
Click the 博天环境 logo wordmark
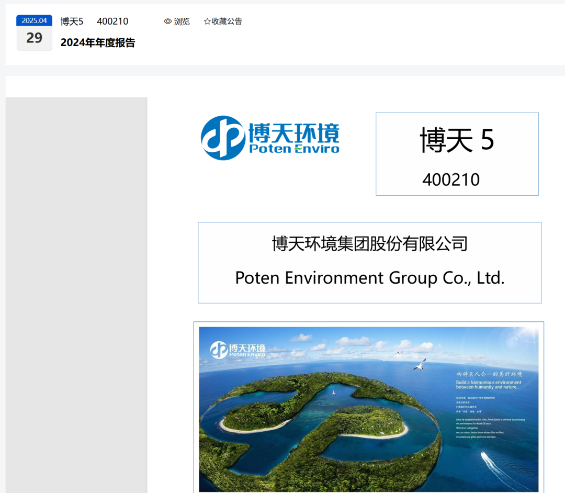pyautogui.click(x=294, y=133)
